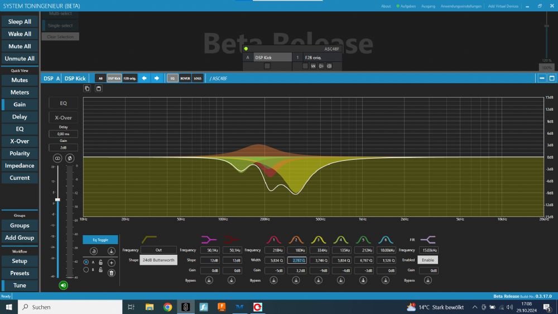
Task: Click the band 2 Width input field
Action: coord(297,260)
